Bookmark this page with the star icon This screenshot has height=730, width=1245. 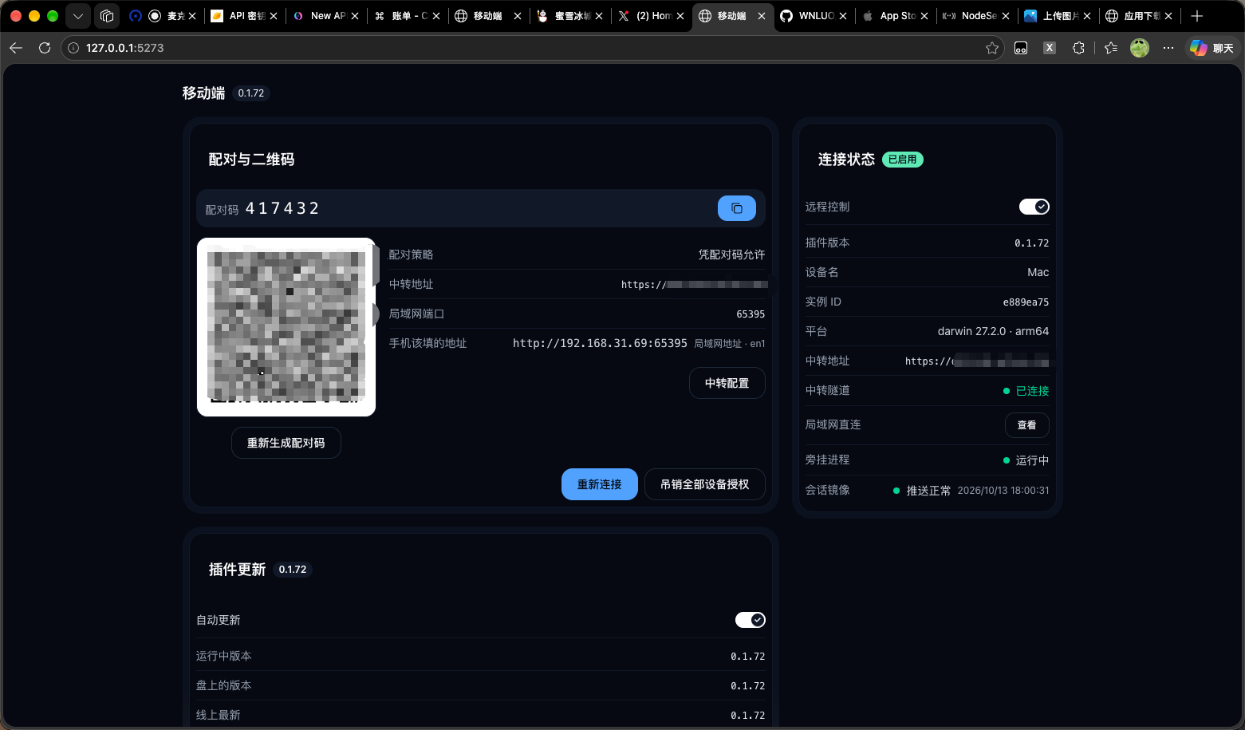click(992, 48)
